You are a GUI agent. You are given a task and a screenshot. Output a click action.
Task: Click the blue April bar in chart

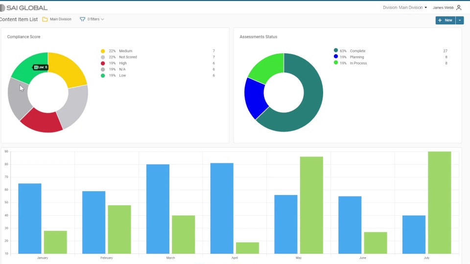222,208
